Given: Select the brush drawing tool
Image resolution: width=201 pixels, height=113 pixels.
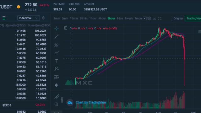Looking at the screenshot, I should click(x=57, y=53).
